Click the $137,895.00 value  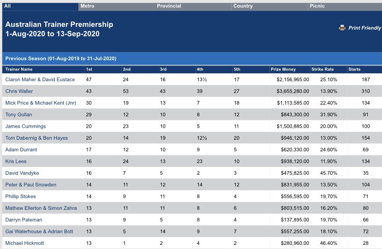pos(295,219)
